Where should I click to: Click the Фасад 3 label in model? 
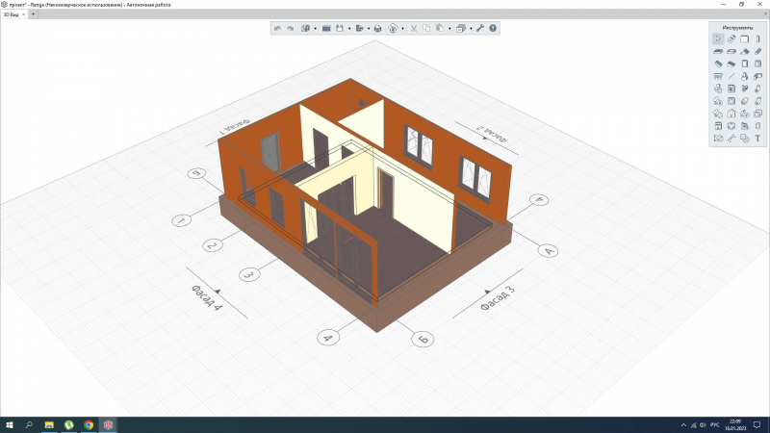498,298
